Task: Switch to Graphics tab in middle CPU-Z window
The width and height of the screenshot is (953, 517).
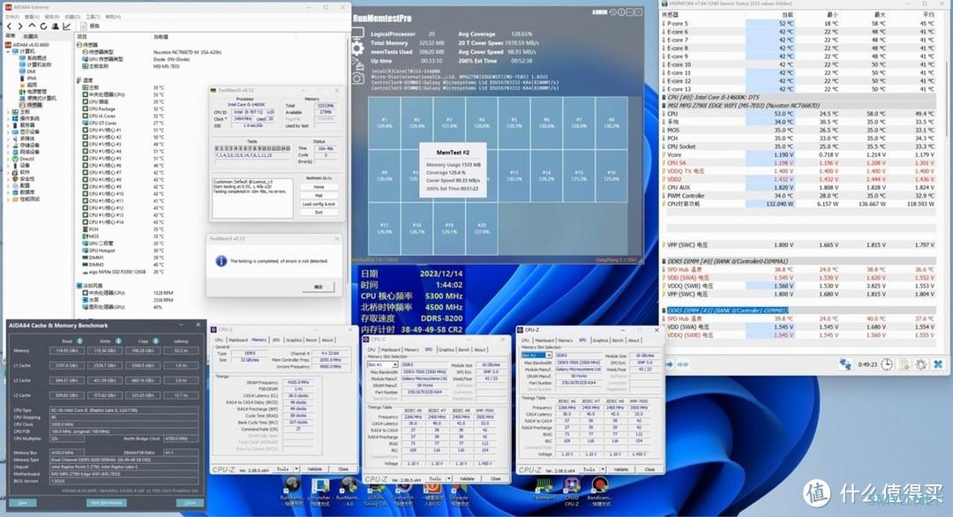Action: tap(446, 350)
